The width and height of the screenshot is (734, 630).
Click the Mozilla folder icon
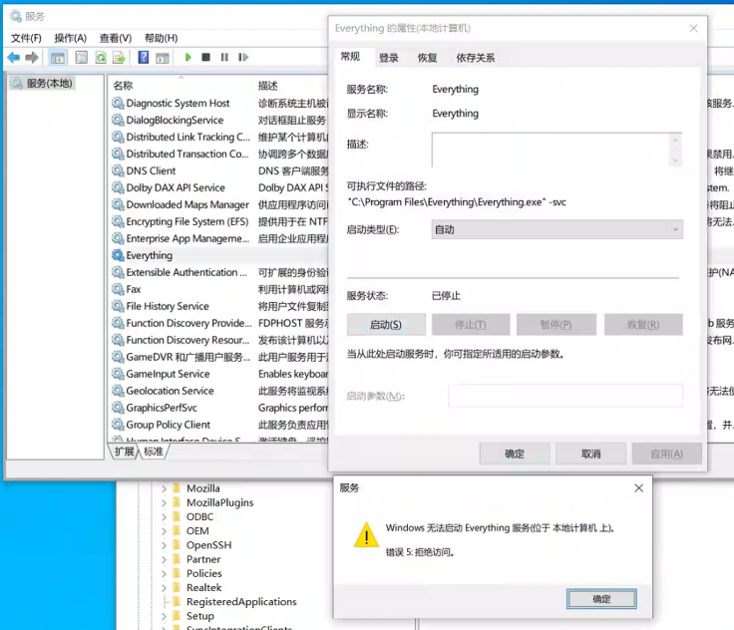tap(177, 488)
